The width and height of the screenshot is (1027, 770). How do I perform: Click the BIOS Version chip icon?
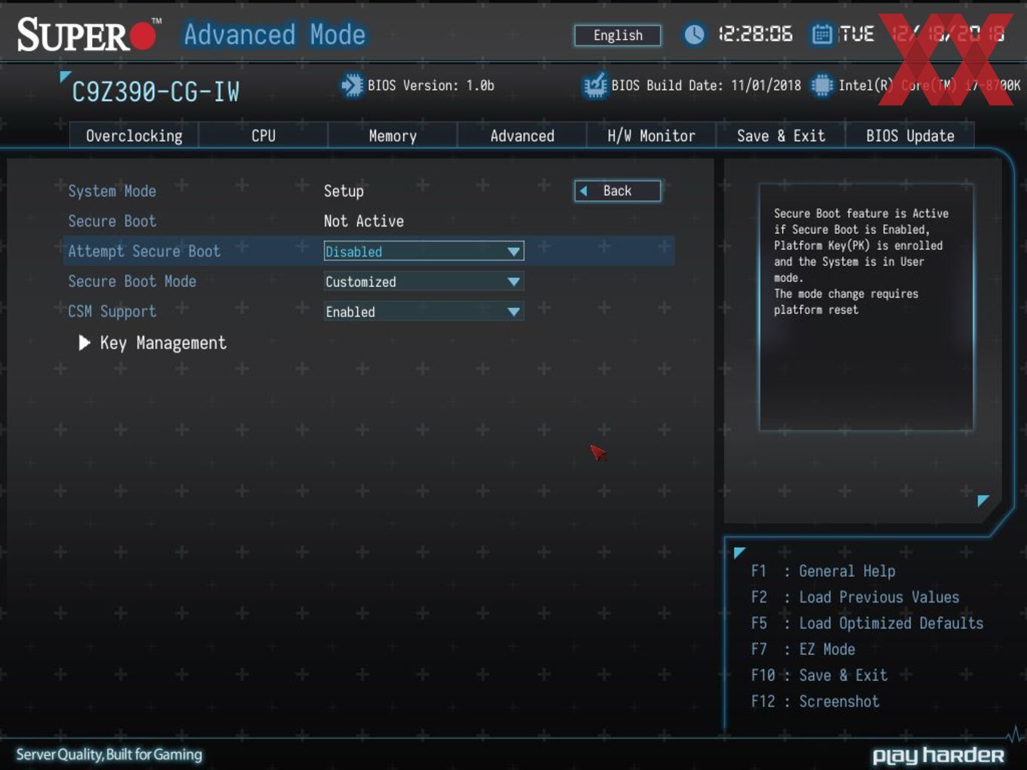[351, 85]
